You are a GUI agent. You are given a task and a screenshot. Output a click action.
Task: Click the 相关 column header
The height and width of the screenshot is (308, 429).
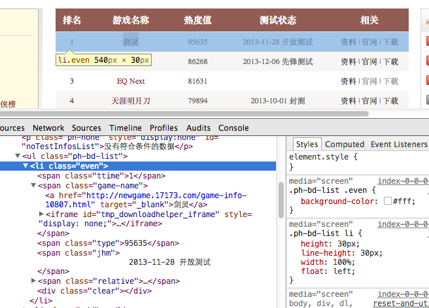point(369,20)
